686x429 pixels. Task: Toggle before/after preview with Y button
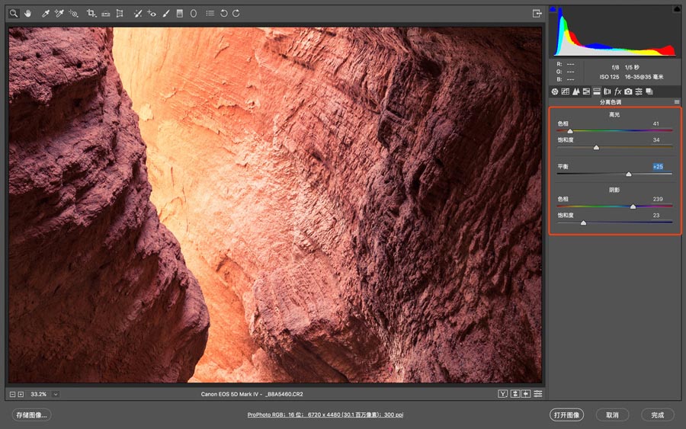pos(502,394)
